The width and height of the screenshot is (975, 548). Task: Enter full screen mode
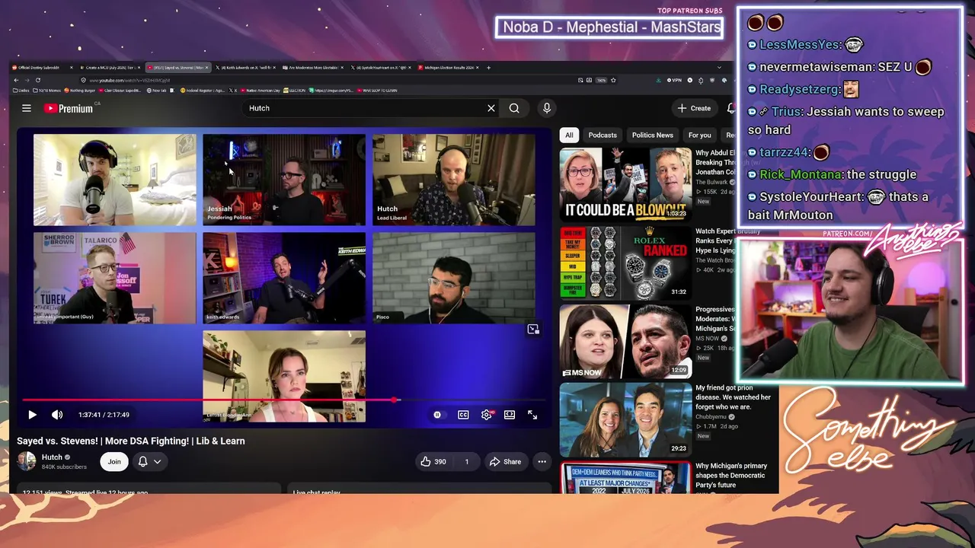tap(532, 415)
